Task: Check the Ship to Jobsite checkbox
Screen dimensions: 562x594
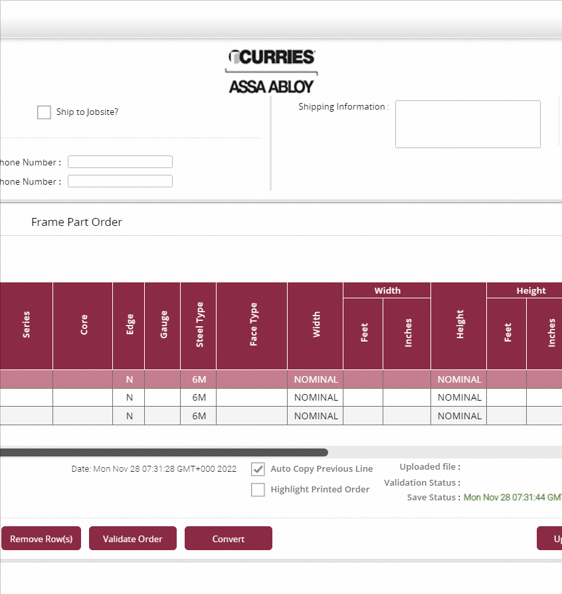Action: point(44,112)
